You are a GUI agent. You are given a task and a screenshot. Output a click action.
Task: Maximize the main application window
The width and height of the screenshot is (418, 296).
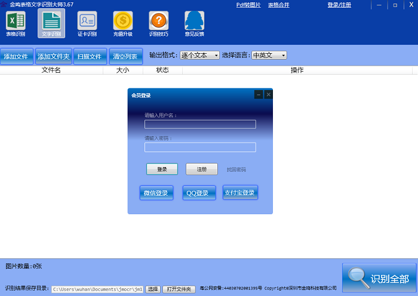click(395, 5)
